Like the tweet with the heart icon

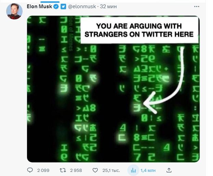pos(96,170)
